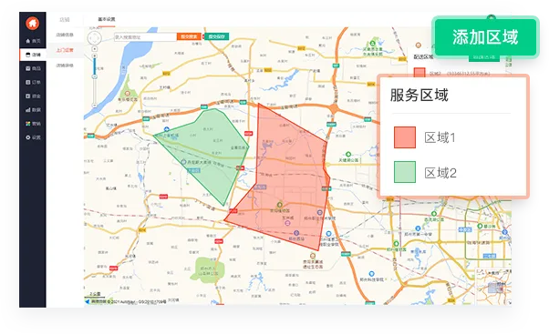Click the colorful 营销 grid icon

[x=28, y=124]
